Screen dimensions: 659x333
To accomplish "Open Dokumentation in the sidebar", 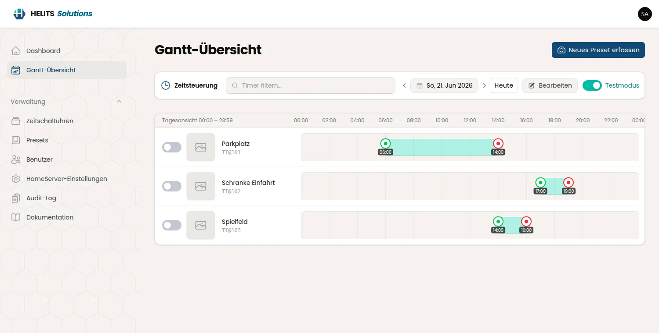I will click(67, 217).
